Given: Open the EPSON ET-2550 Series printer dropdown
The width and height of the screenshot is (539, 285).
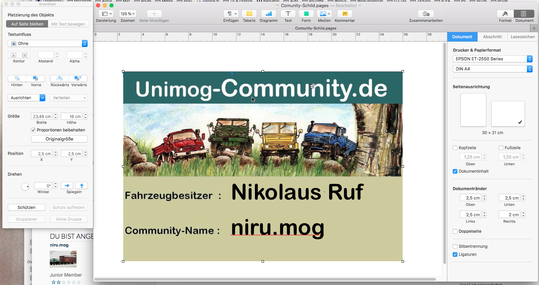Looking at the screenshot, I should (493, 59).
